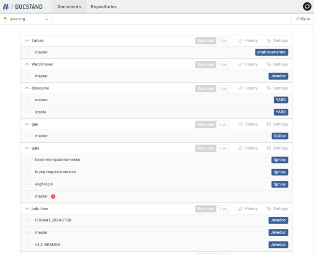Viewport: 314px width, 254px height.
Task: Open the your-org organization dropdown
Action: tap(26, 19)
